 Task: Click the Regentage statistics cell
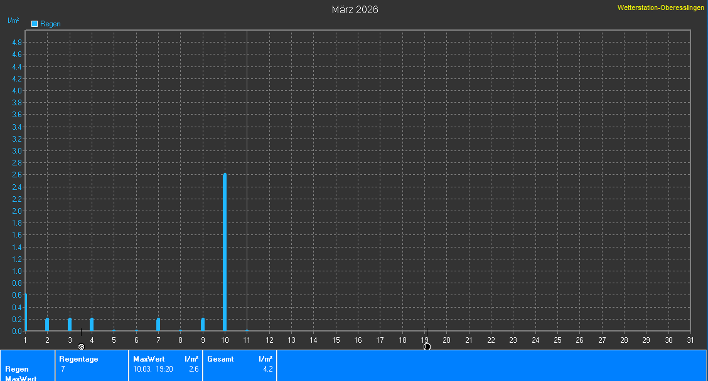click(91, 365)
